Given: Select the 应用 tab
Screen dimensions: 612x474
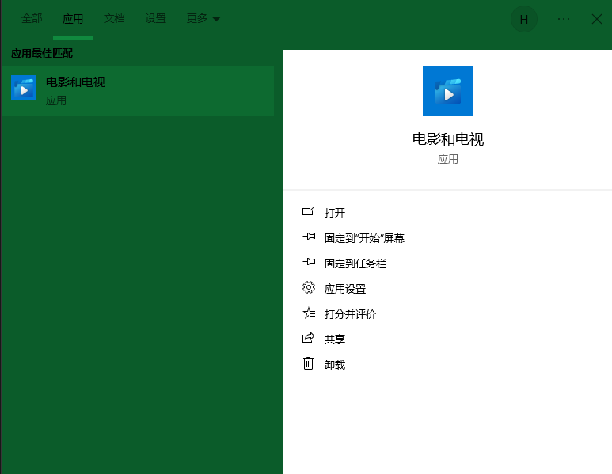Looking at the screenshot, I should point(73,19).
